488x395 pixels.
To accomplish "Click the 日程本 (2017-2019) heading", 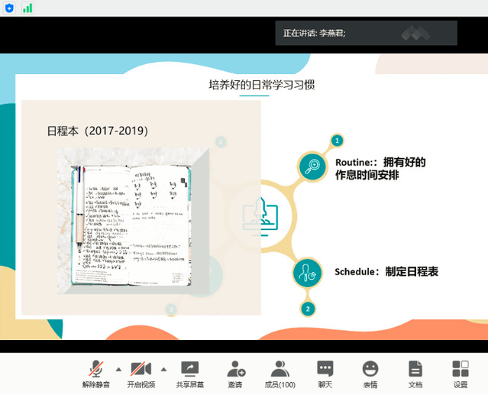I will [98, 131].
